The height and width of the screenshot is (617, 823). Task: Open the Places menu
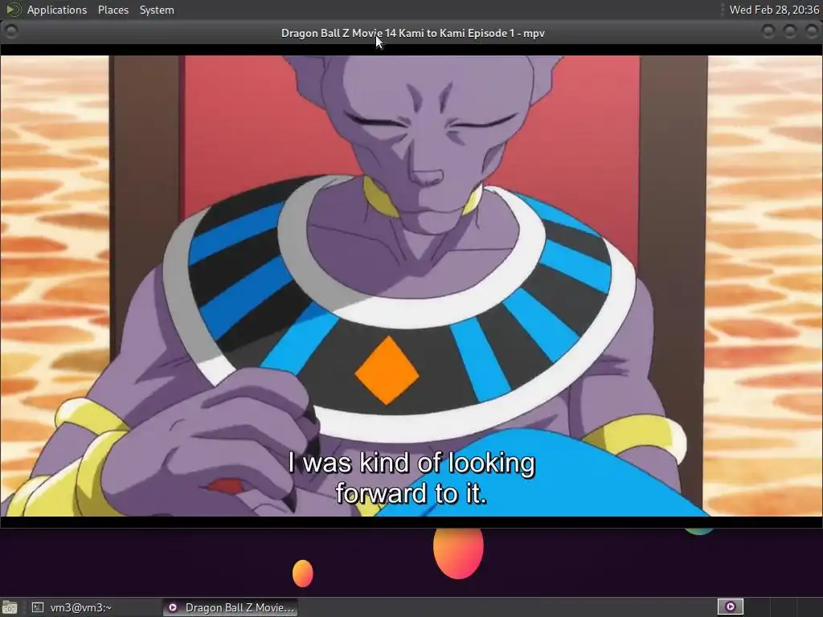click(113, 10)
